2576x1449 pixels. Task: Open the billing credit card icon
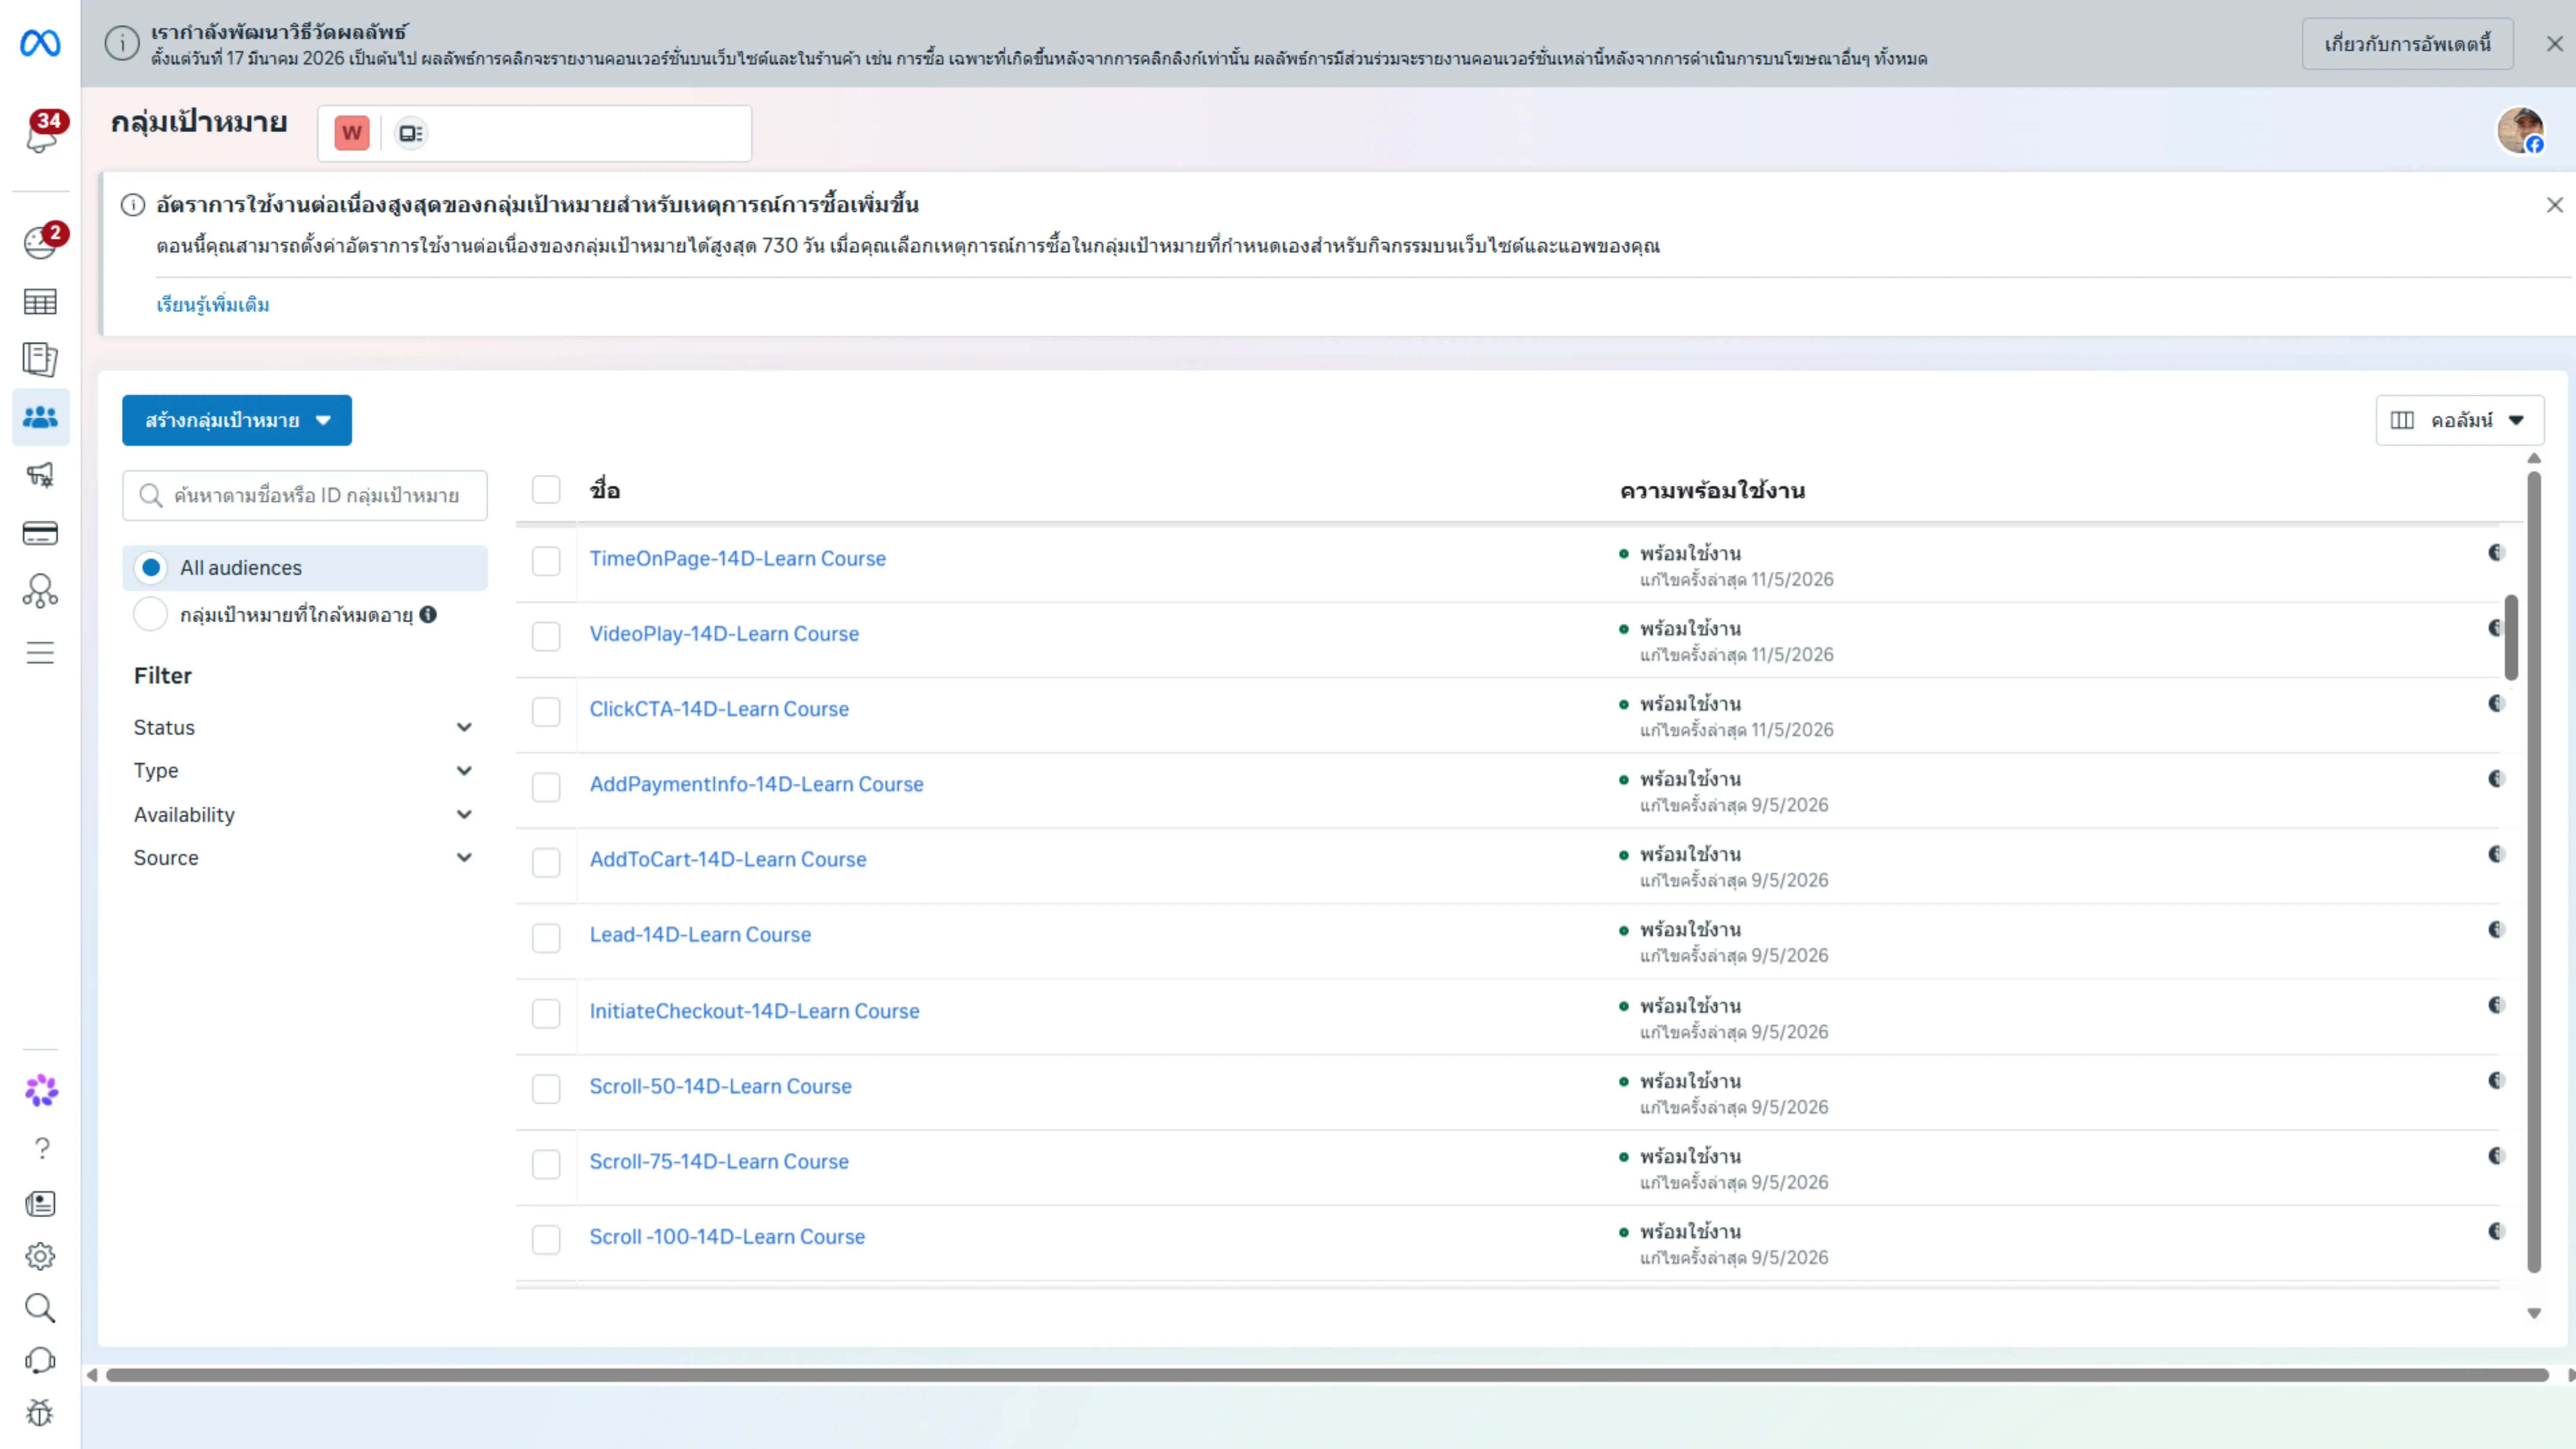[40, 533]
